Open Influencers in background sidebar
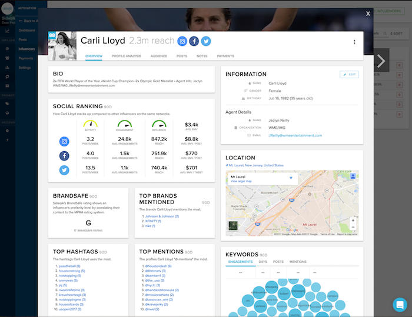Screen dimensions: 412x317 26,49
